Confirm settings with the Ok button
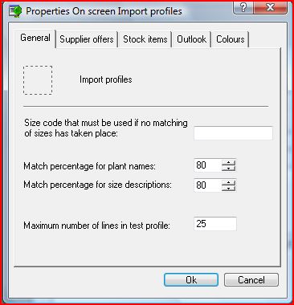The image size is (294, 305). pos(191,280)
